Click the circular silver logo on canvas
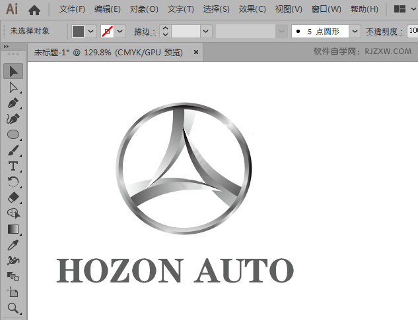 pyautogui.click(x=184, y=169)
